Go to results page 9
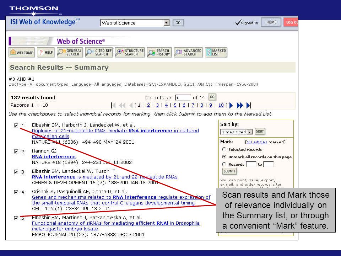The image size is (341, 256). pos(211,105)
